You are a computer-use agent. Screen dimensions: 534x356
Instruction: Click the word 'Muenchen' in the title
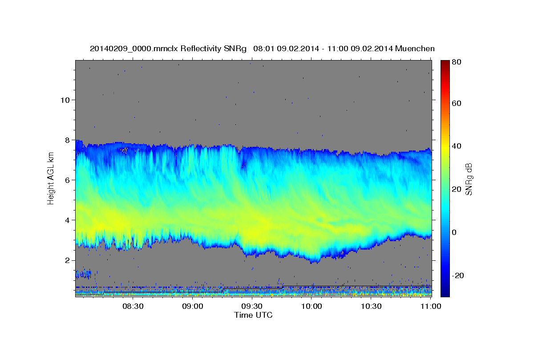pyautogui.click(x=414, y=48)
